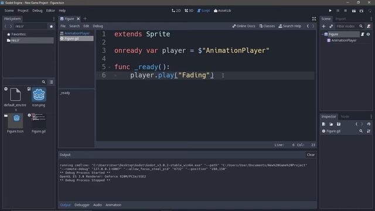
Task: Open the AssetLib workspace
Action: click(x=223, y=11)
